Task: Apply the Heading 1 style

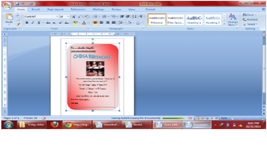Action: (x=194, y=20)
